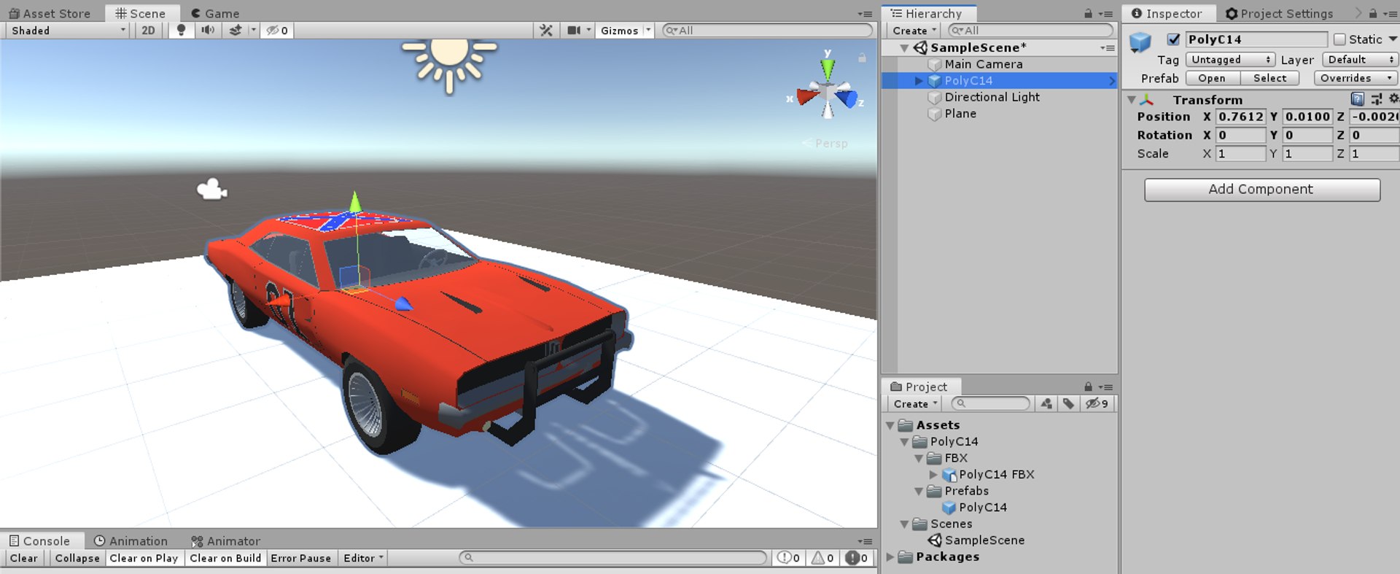Switch to Game tab
This screenshot has height=574, width=1400.
(215, 13)
